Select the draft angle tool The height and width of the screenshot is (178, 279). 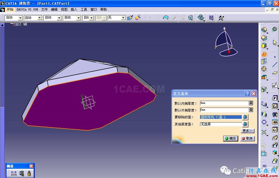point(264,46)
